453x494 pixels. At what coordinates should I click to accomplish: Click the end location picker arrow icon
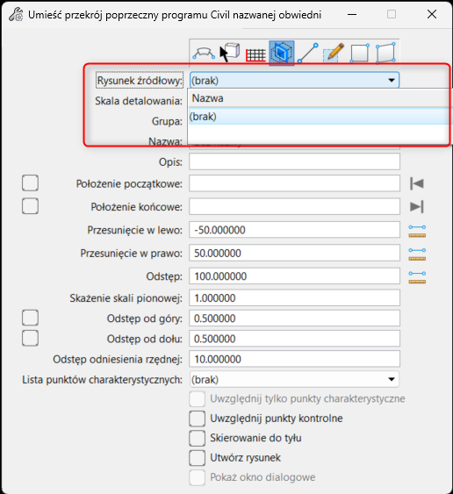[417, 207]
